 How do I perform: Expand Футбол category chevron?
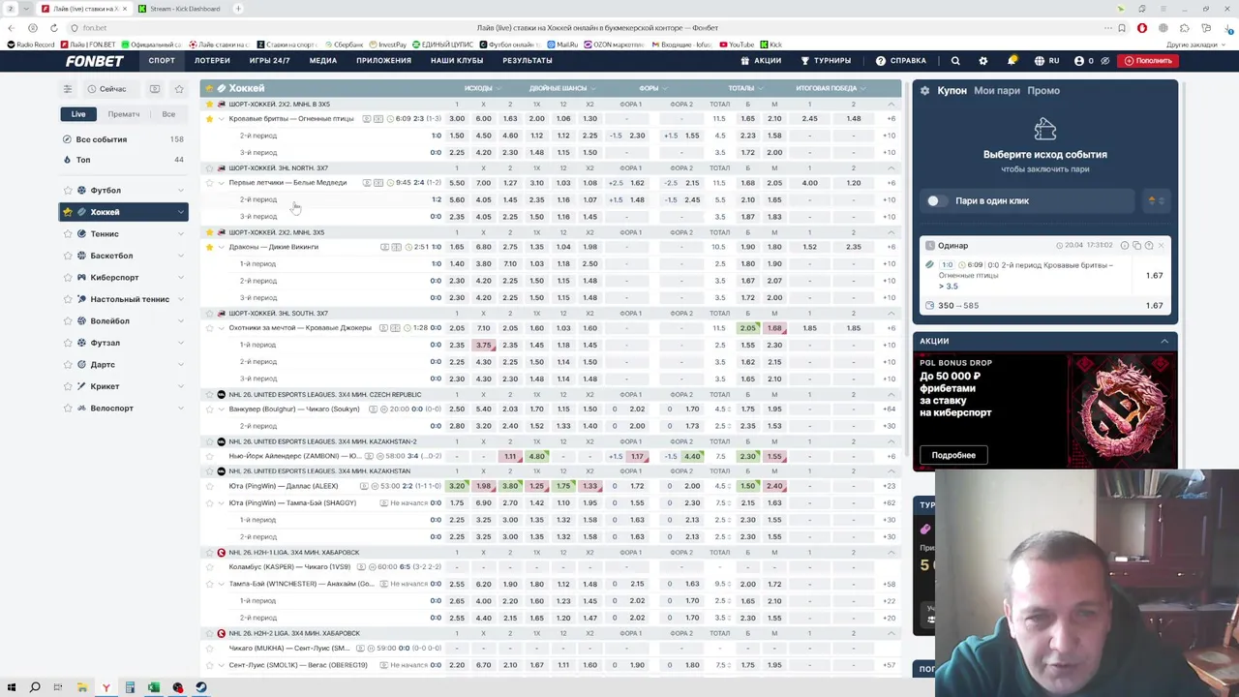pos(180,190)
